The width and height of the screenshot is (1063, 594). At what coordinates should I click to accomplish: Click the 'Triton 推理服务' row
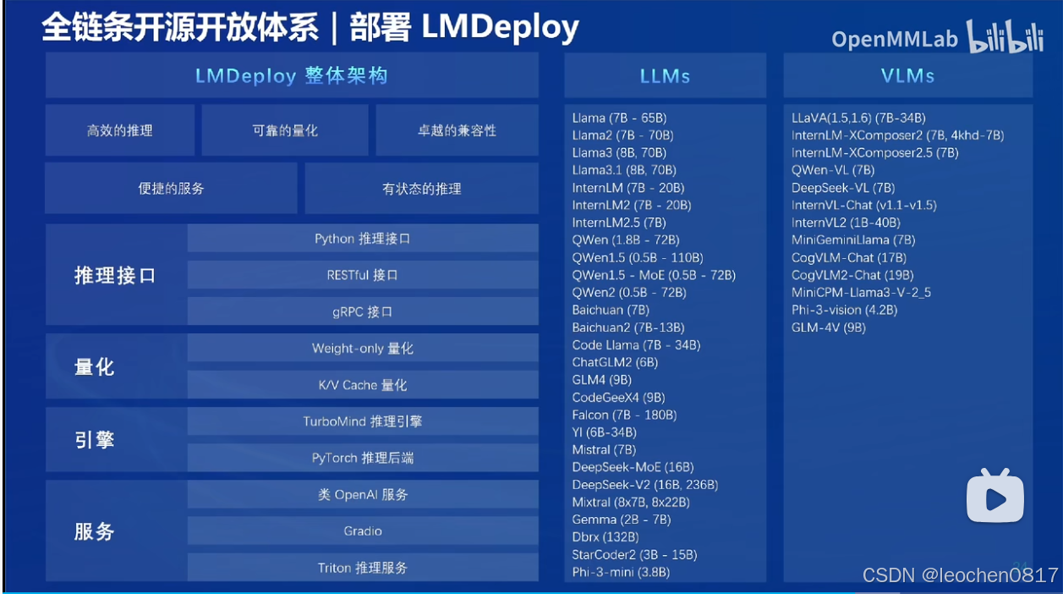(363, 568)
